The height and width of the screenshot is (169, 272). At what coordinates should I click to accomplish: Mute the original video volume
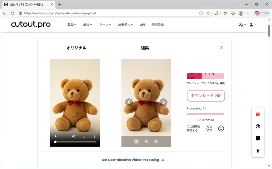(73, 136)
